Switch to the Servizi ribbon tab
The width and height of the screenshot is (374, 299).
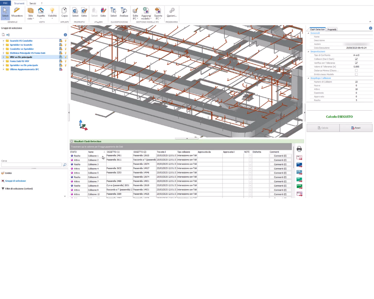(33, 3)
